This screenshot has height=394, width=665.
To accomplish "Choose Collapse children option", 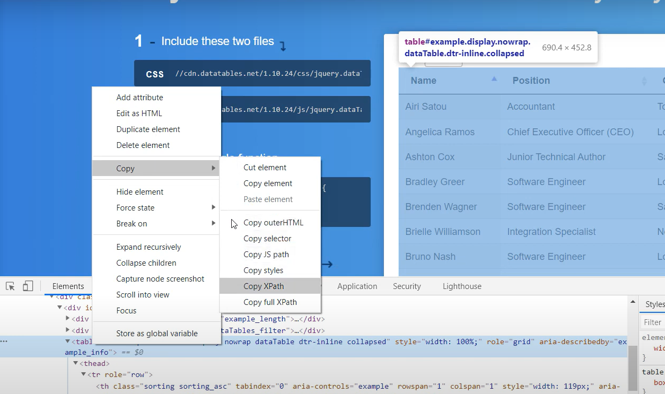I will pyautogui.click(x=156, y=263).
